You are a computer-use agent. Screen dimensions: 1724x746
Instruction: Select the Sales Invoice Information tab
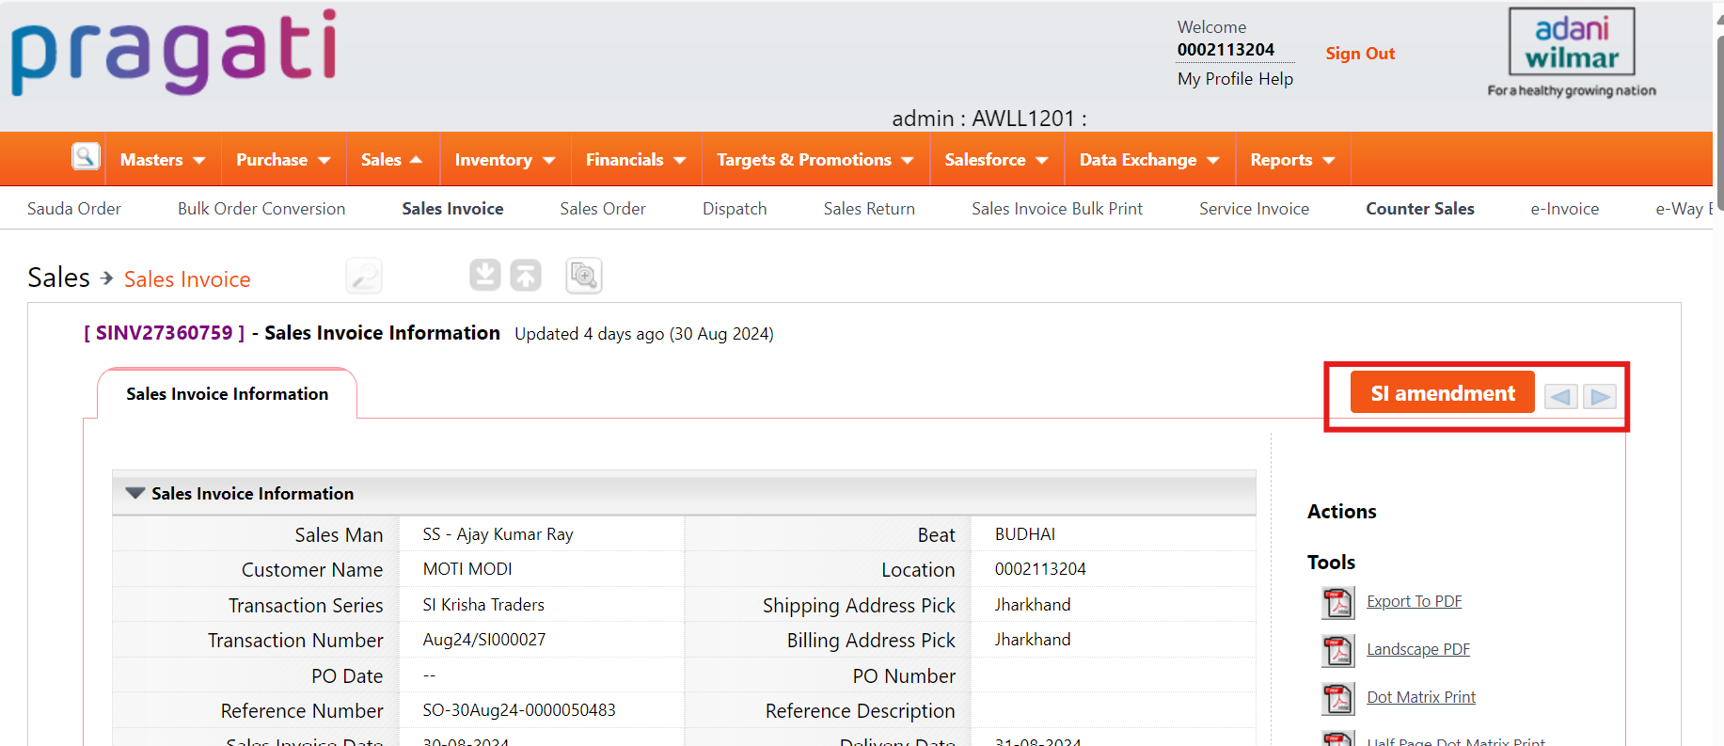point(228,394)
